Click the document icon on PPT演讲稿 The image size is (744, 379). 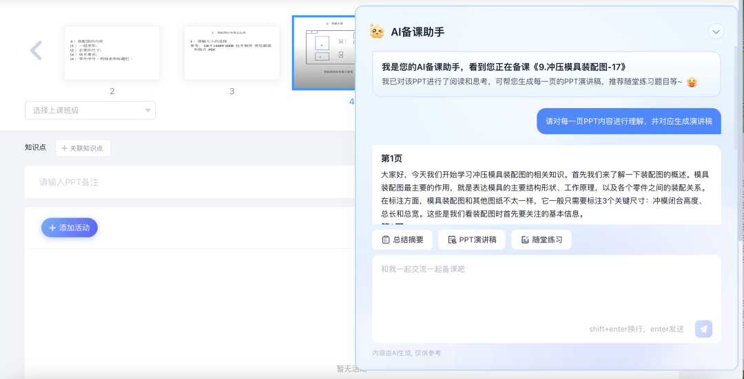click(x=452, y=240)
